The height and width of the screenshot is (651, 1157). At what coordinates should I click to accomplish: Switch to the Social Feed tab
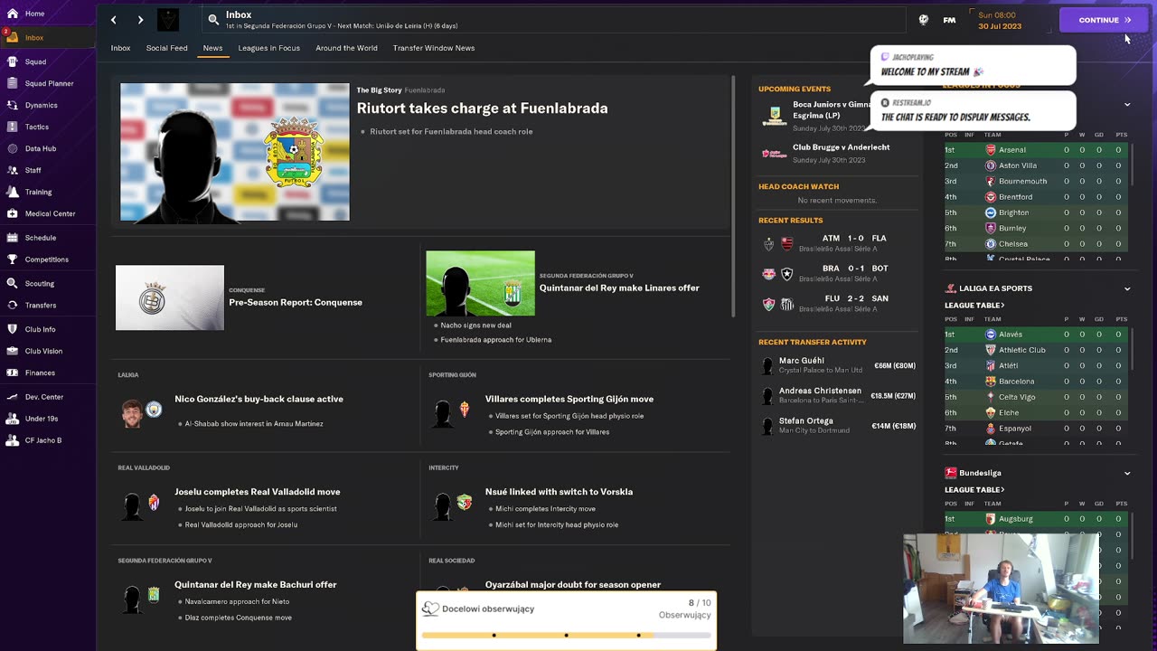[x=167, y=48]
